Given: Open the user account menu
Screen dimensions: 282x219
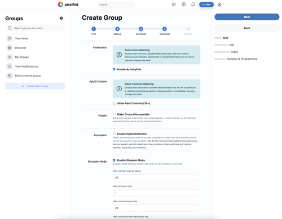Looking at the screenshot, I should [221, 5].
